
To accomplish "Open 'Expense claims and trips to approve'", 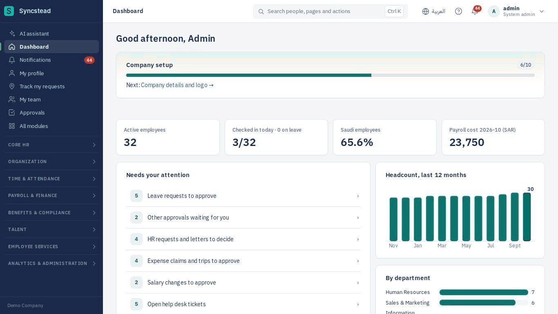I will 243,261.
